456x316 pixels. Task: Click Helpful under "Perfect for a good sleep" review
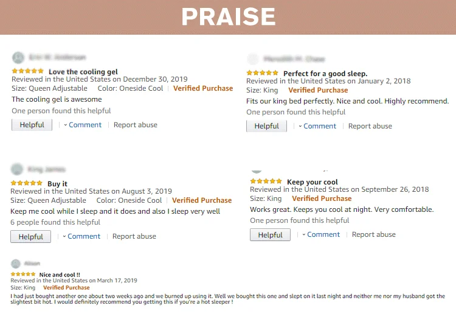(x=266, y=126)
